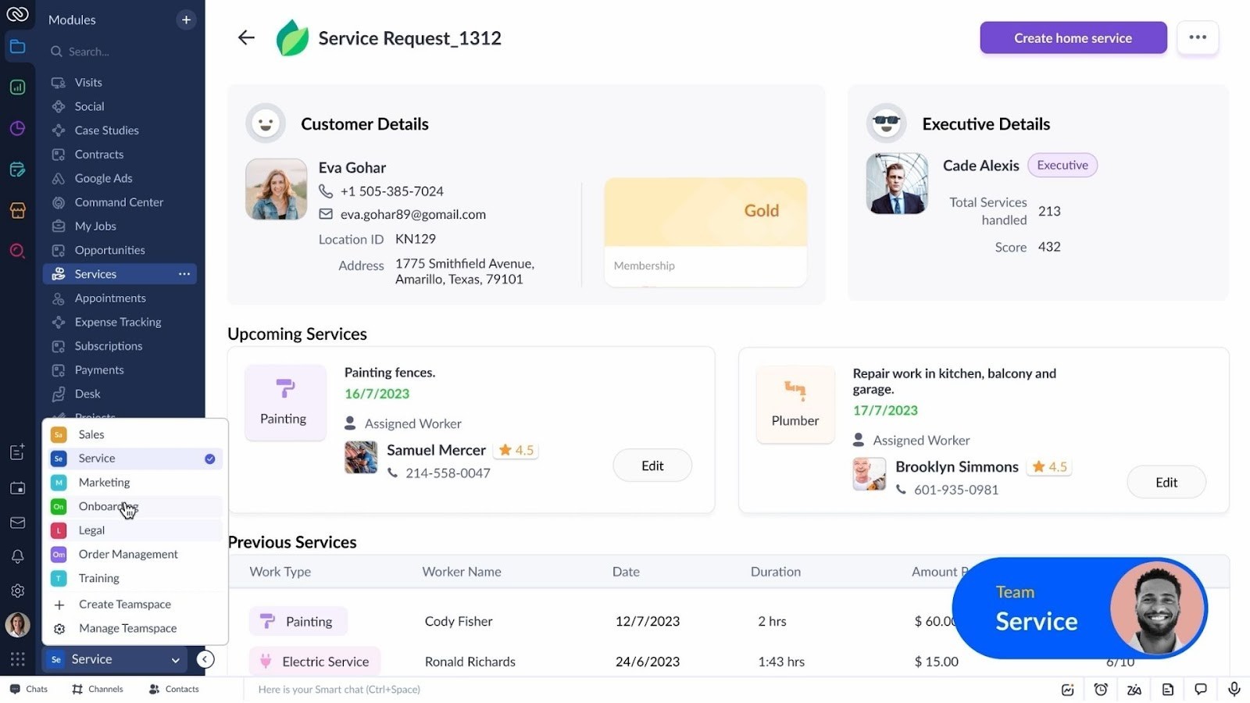
Task: Open the apps grid icon at bottom left
Action: [17, 659]
